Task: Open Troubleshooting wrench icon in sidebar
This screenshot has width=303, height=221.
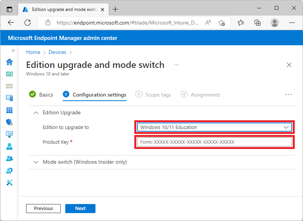Action: (9, 183)
